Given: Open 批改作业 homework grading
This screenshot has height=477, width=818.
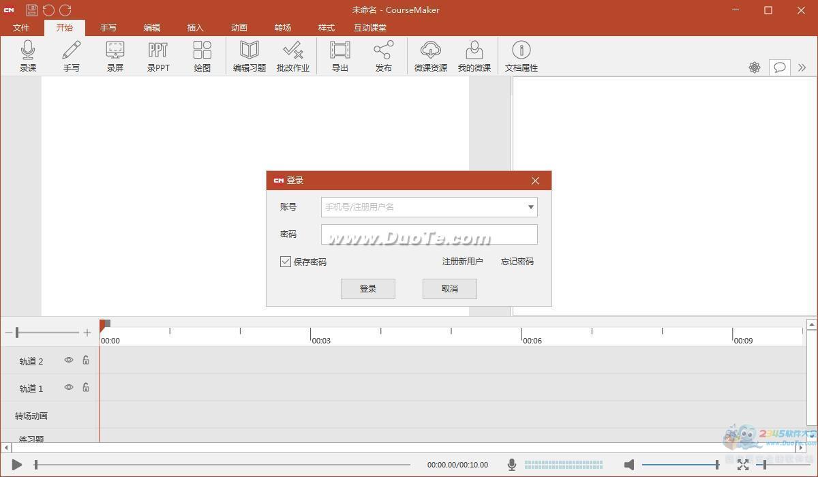Looking at the screenshot, I should pyautogui.click(x=293, y=56).
